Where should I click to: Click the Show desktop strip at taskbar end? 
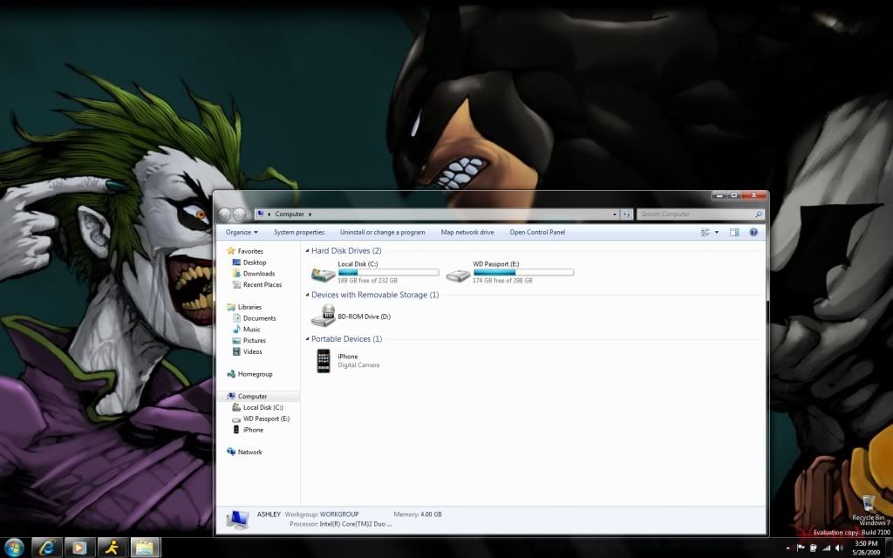pyautogui.click(x=890, y=548)
